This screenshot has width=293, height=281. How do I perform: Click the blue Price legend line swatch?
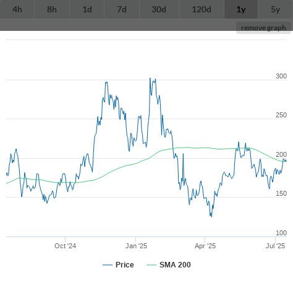click(x=108, y=265)
